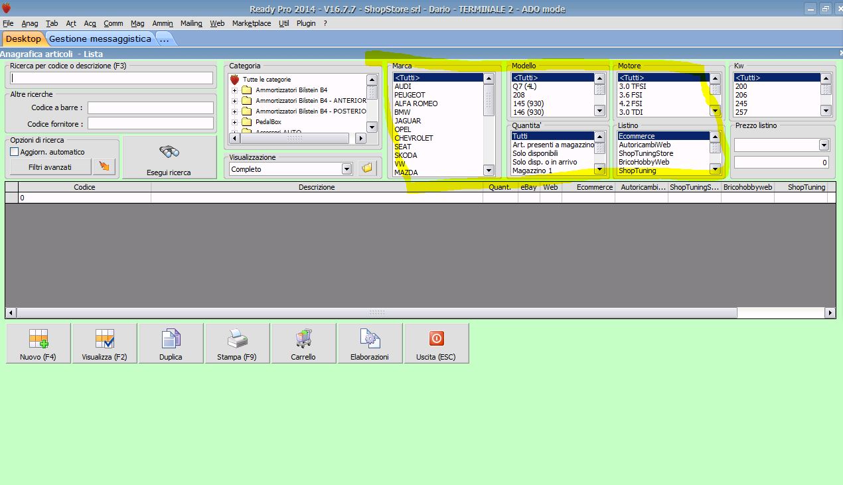The width and height of the screenshot is (843, 485).
Task: Open the File menu
Action: [x=8, y=23]
